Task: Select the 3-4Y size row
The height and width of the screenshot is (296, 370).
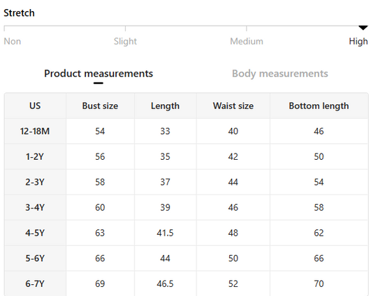Action: point(186,208)
